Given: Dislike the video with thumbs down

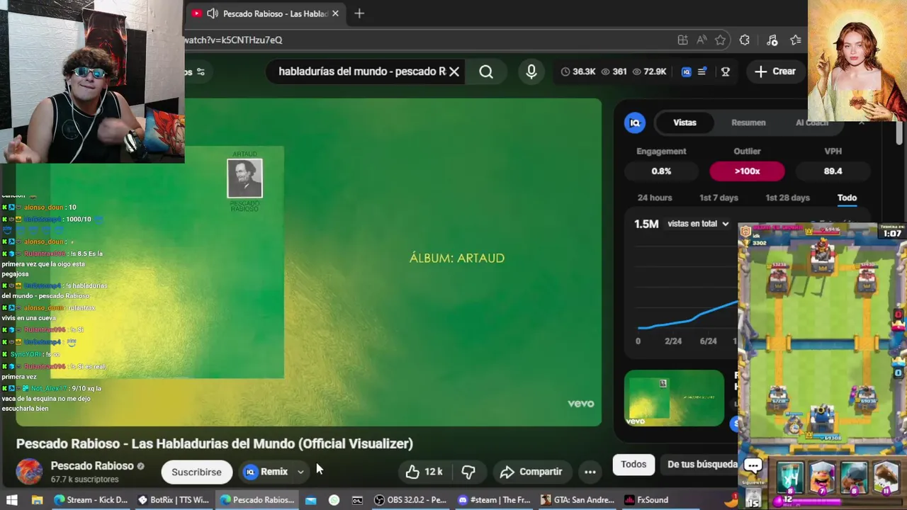Looking at the screenshot, I should (x=468, y=472).
